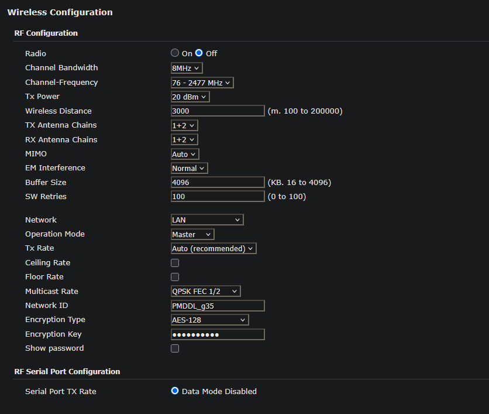Open the Tx Rate Auto dropdown
Screen dimensions: 489x414
click(213, 248)
